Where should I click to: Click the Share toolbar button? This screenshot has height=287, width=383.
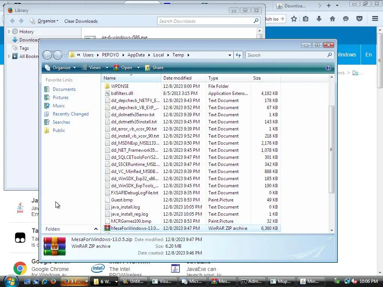pos(154,68)
